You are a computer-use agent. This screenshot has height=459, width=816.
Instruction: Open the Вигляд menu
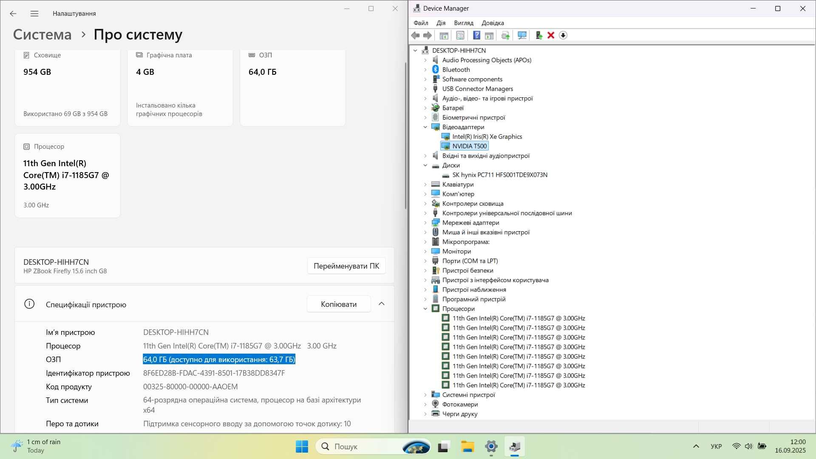pyautogui.click(x=464, y=23)
